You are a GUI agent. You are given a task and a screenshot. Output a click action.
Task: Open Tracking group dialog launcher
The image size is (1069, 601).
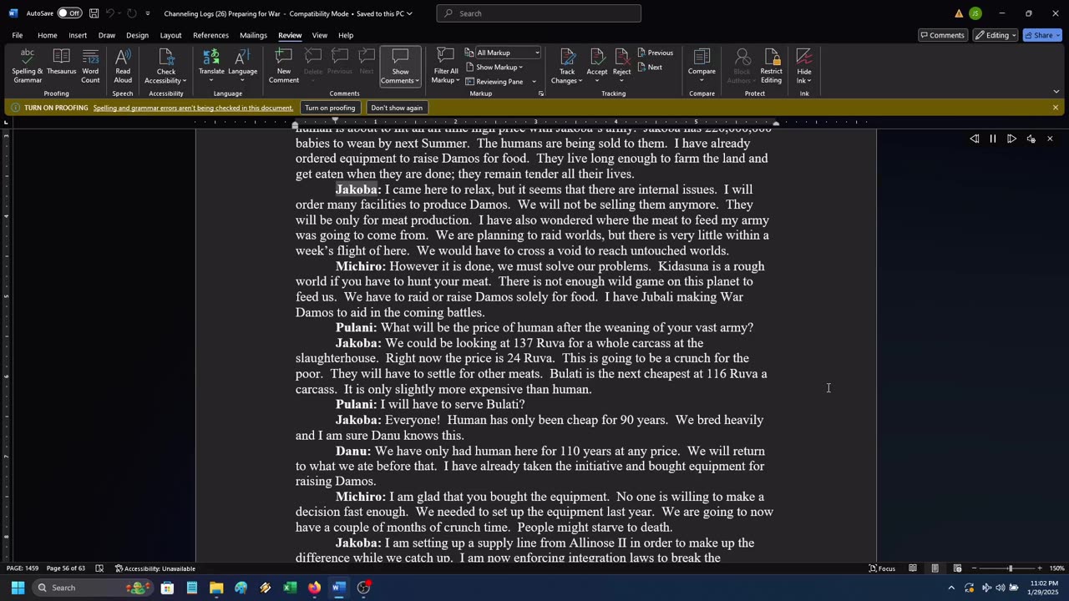coord(541,93)
